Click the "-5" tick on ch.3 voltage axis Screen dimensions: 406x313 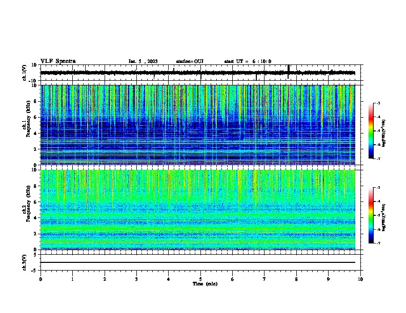pos(35,271)
